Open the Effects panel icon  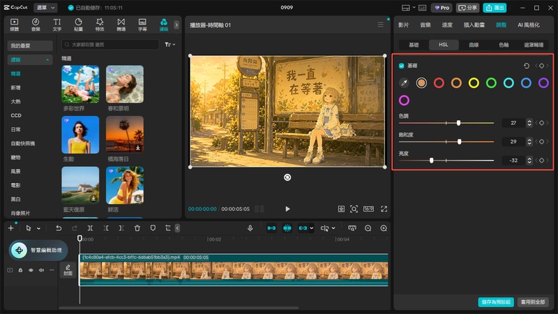pos(100,24)
